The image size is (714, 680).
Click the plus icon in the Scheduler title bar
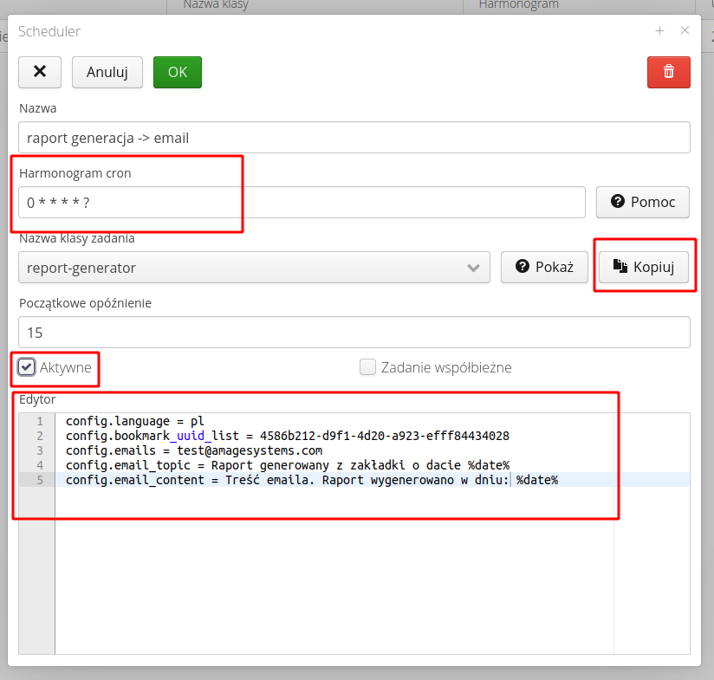pos(659,29)
